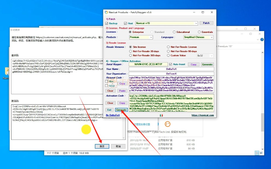Toggle the Backup checkbox

point(107,23)
